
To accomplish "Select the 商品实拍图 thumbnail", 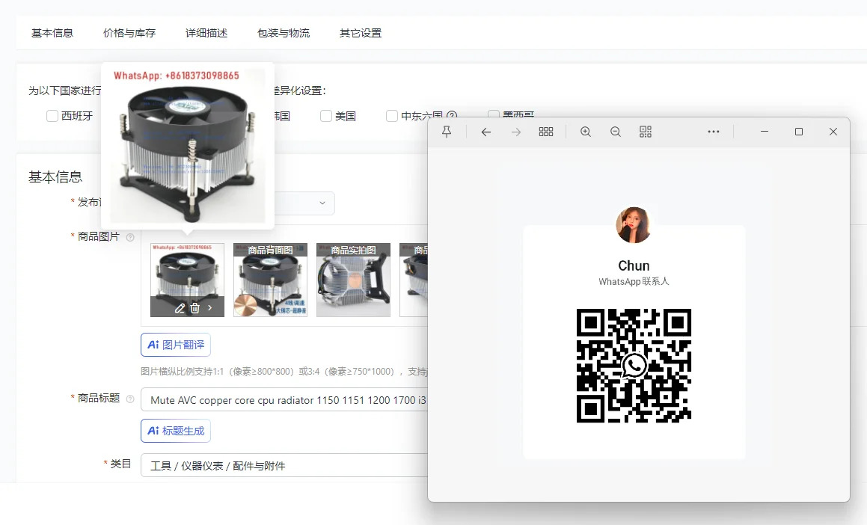I will (x=353, y=280).
